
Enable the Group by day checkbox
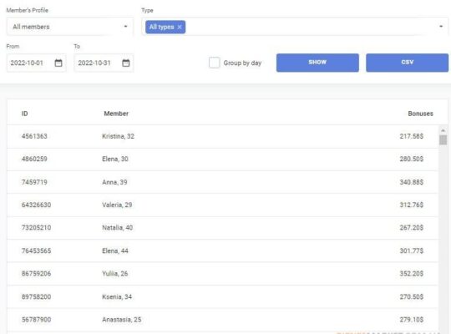[x=215, y=63]
